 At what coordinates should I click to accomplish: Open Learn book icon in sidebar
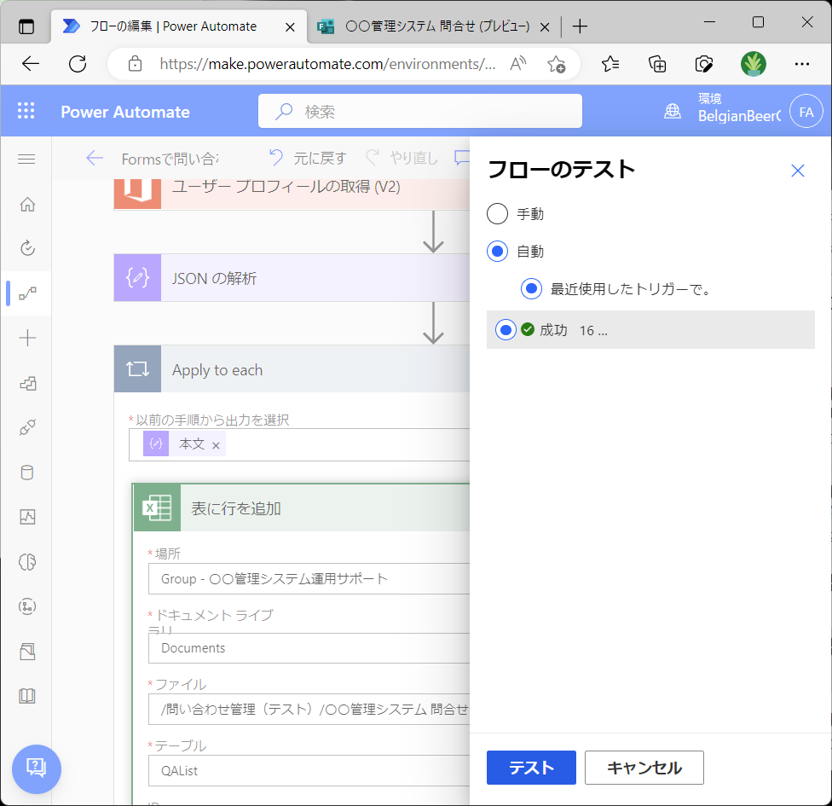pos(27,696)
